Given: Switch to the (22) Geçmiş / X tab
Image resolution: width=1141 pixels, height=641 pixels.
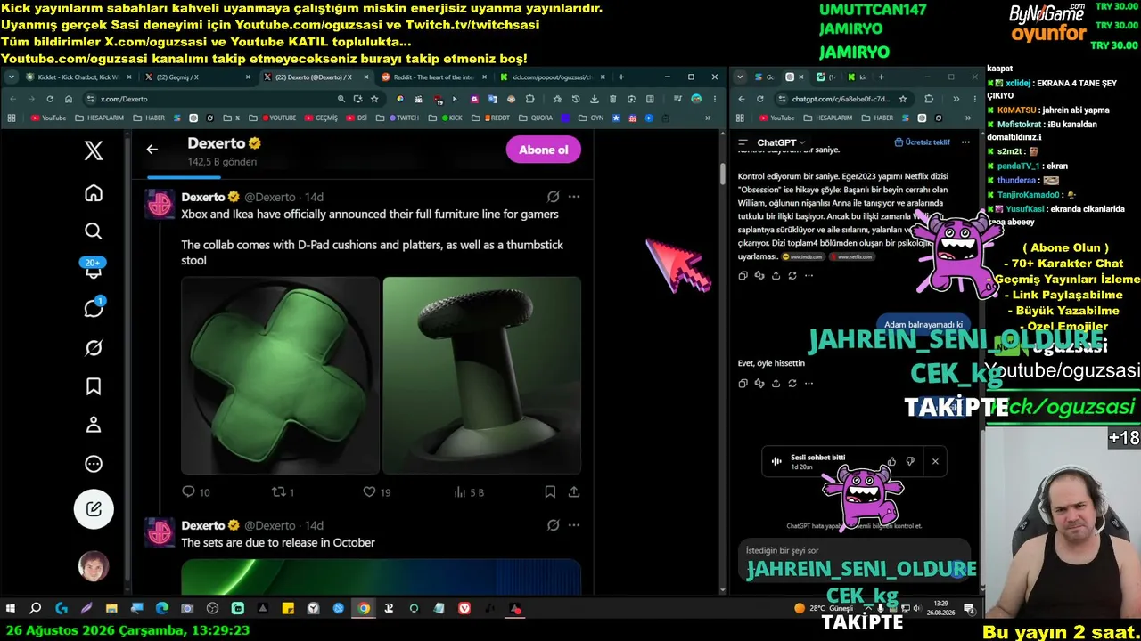Looking at the screenshot, I should (196, 77).
